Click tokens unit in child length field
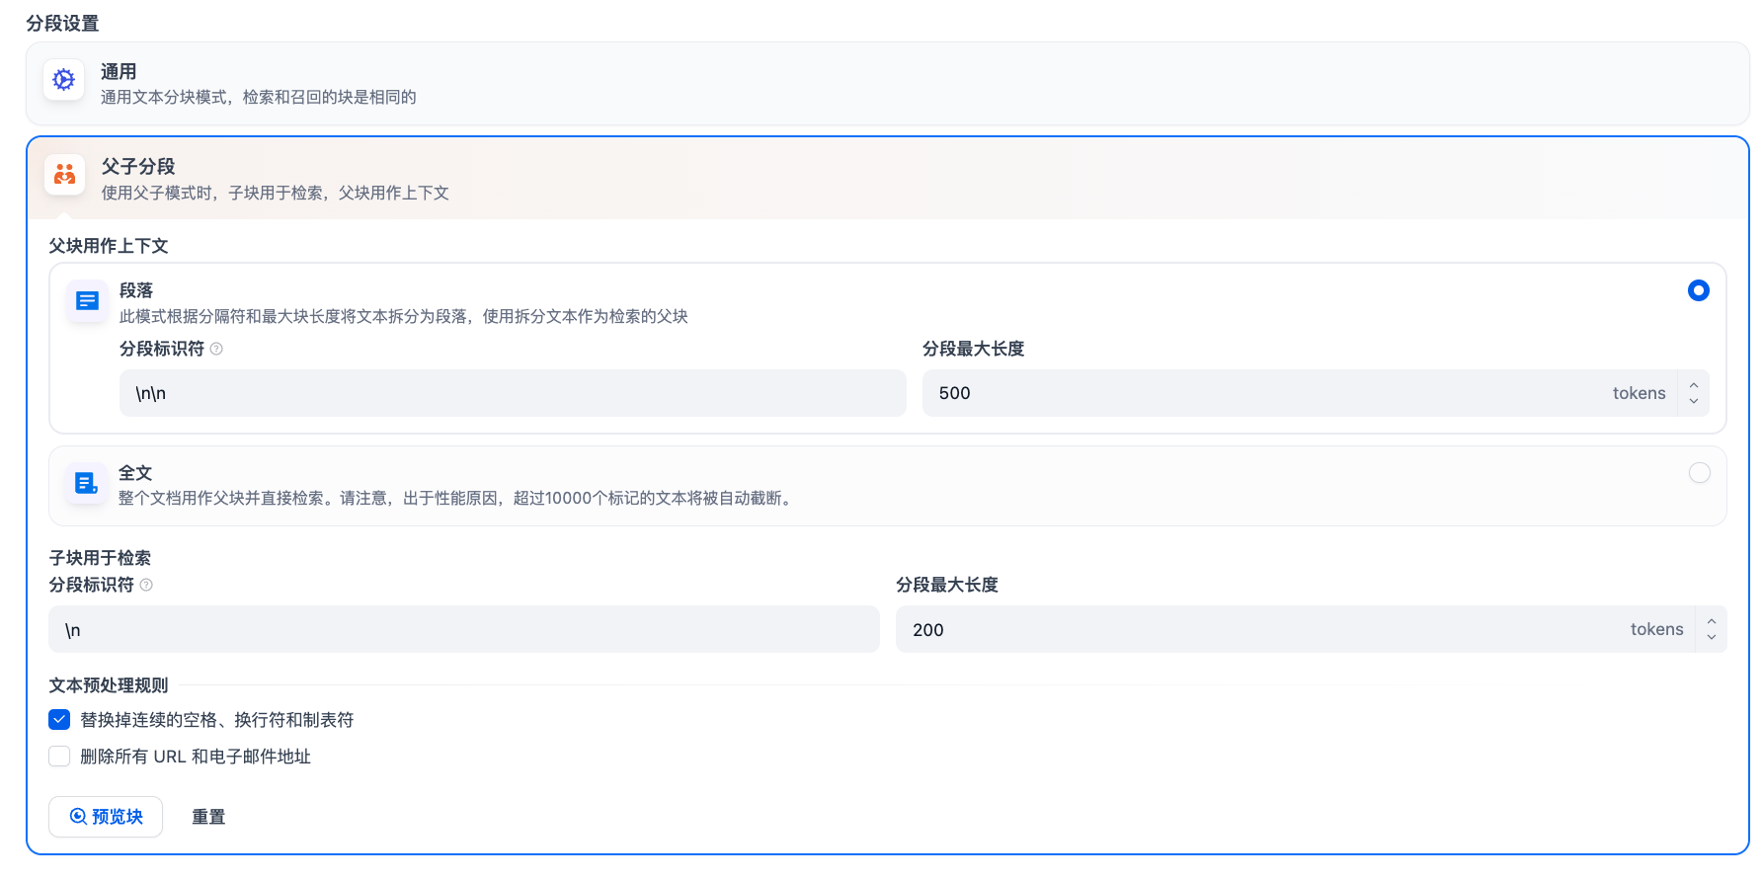Screen dimensions: 1762x879 (x=1657, y=629)
